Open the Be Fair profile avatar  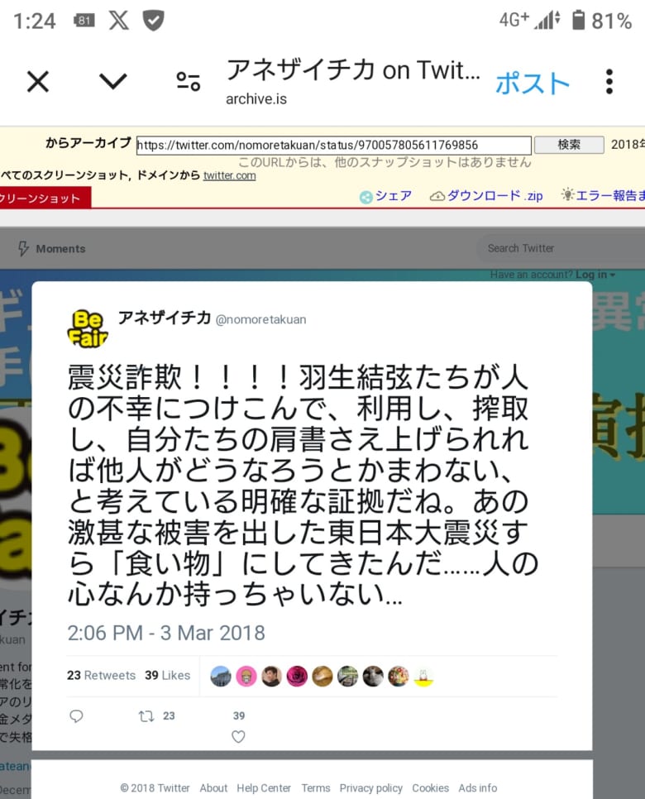click(88, 329)
